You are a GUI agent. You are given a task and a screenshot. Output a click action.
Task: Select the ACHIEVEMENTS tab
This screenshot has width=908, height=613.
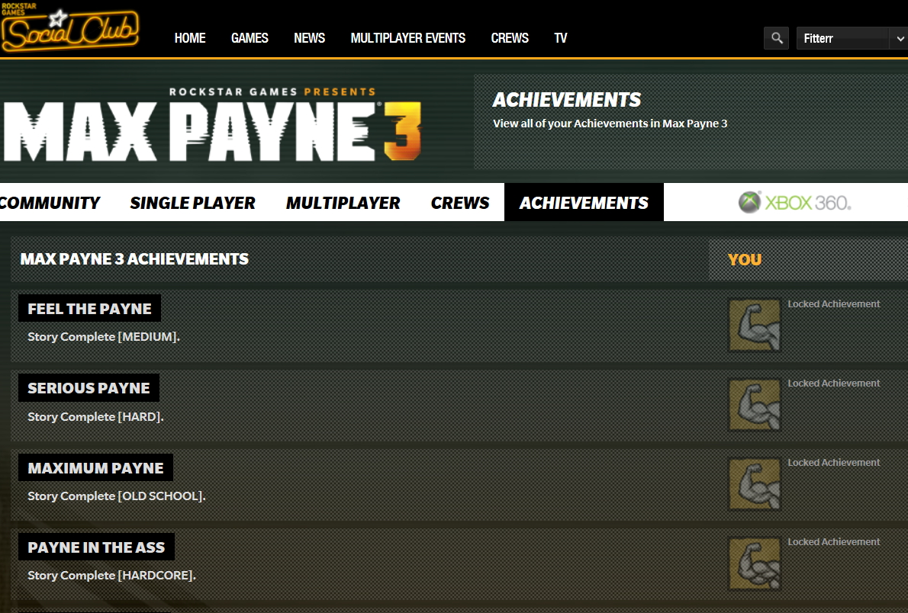(584, 203)
